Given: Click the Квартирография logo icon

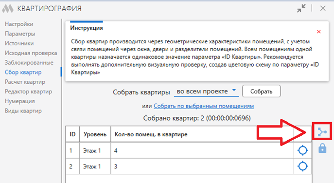Looking at the screenshot, I should coord(8,9).
